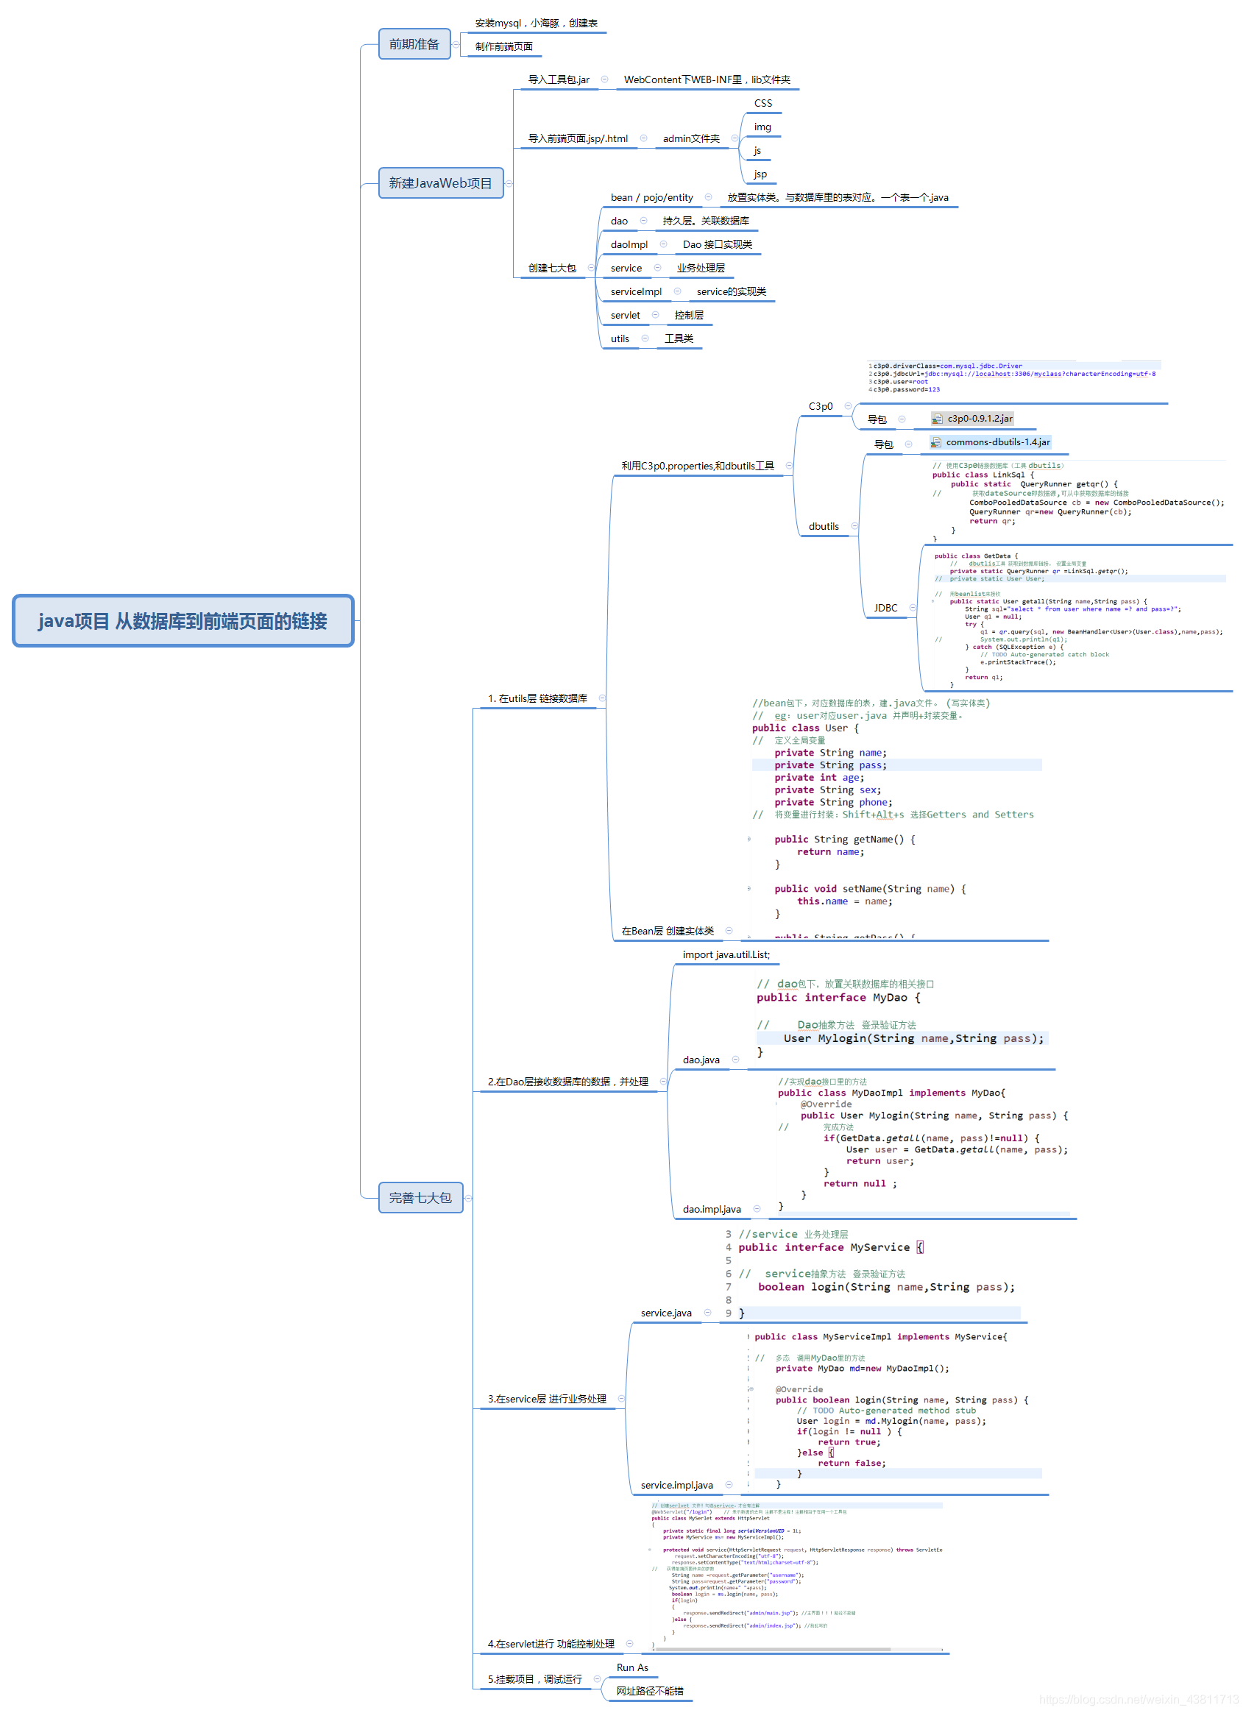Collapse 利用C3p0.properties,和dbutils工具 node

[x=789, y=466]
